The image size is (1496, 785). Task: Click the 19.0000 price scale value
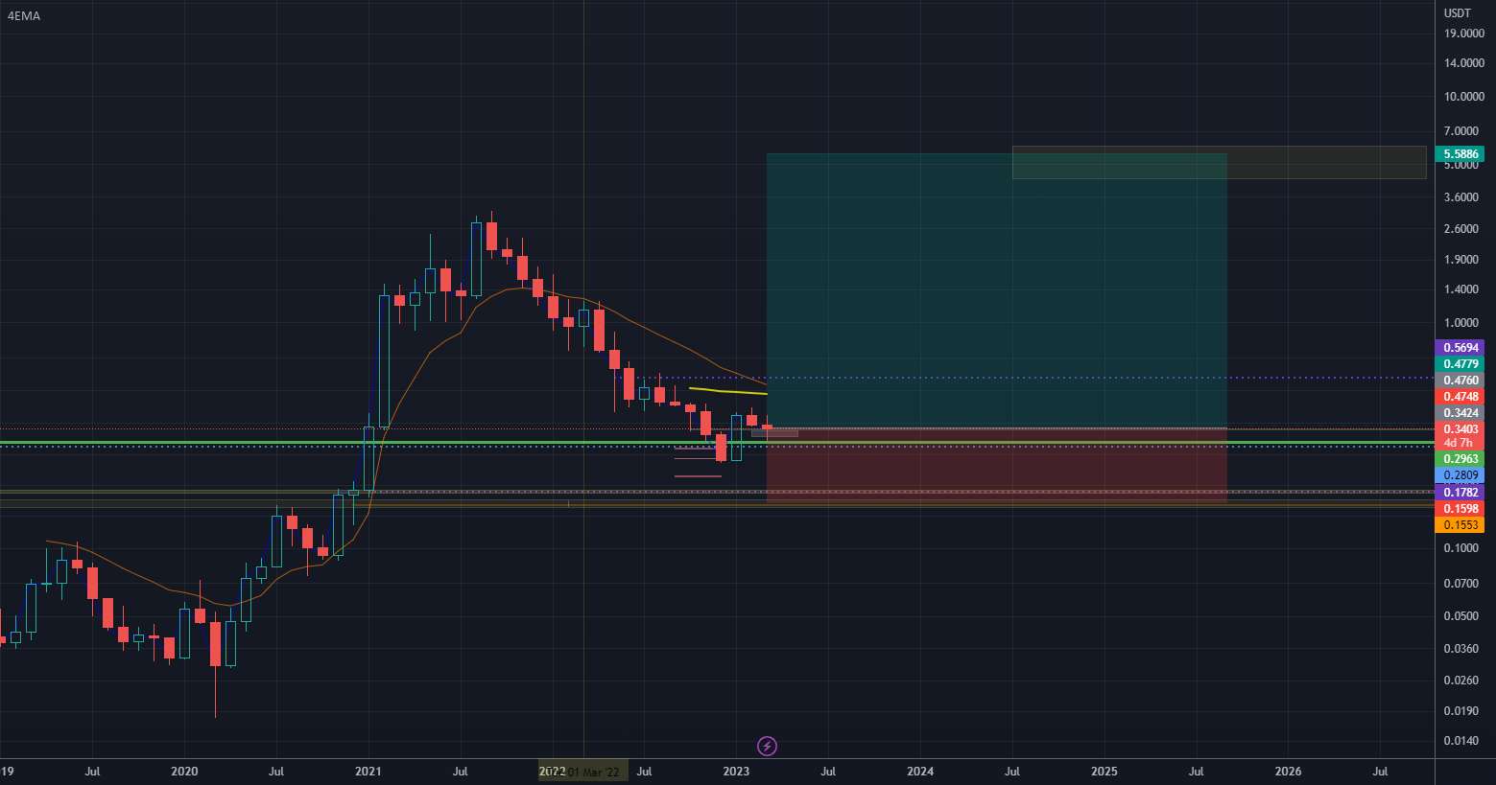[x=1464, y=34]
